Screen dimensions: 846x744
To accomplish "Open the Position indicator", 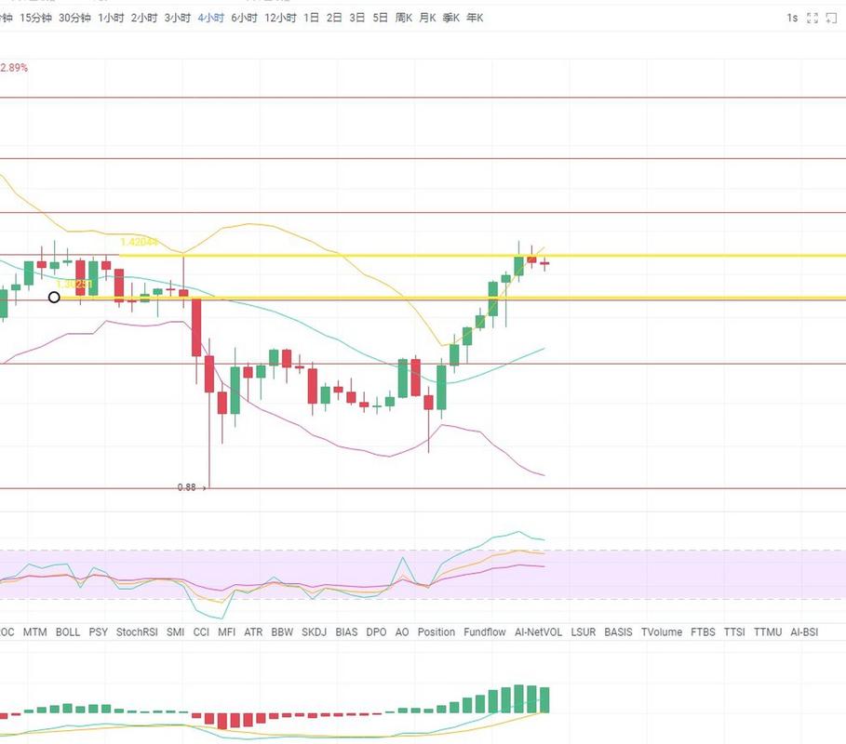I will pos(436,631).
